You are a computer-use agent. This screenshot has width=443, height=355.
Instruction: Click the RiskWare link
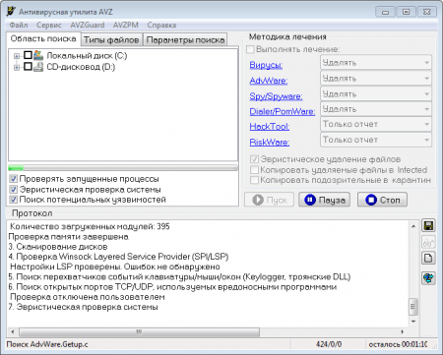point(270,143)
